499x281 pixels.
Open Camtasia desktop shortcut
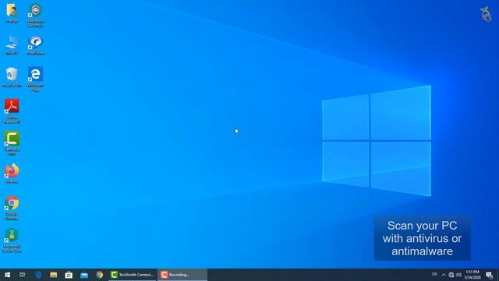(12, 144)
